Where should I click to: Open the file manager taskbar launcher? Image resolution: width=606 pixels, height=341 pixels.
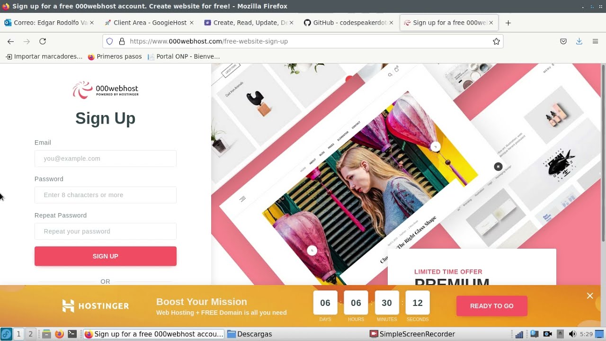point(46,334)
